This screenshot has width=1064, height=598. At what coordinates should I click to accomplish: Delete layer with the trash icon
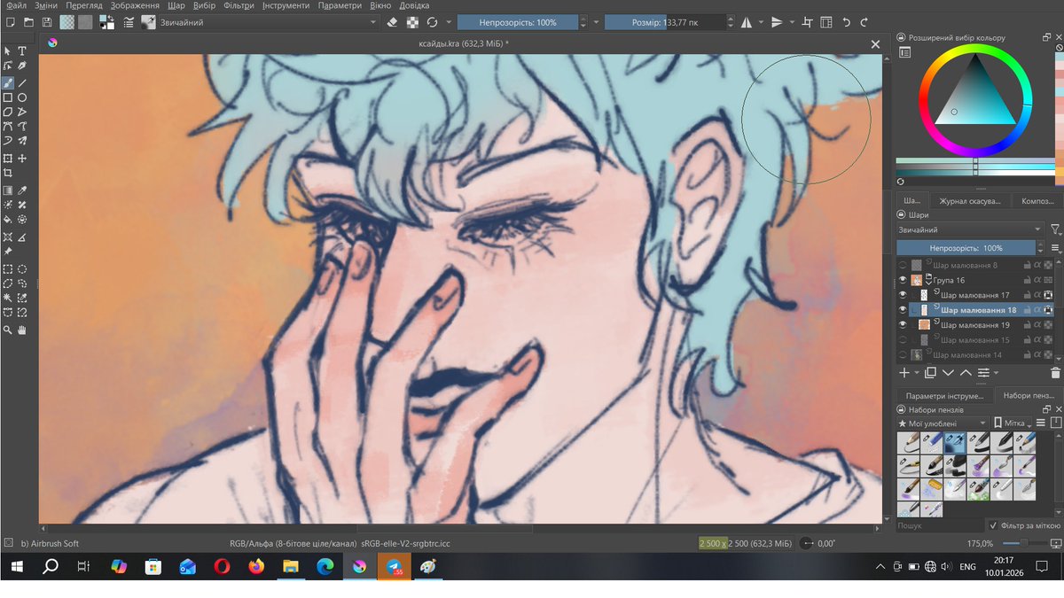click(1055, 373)
